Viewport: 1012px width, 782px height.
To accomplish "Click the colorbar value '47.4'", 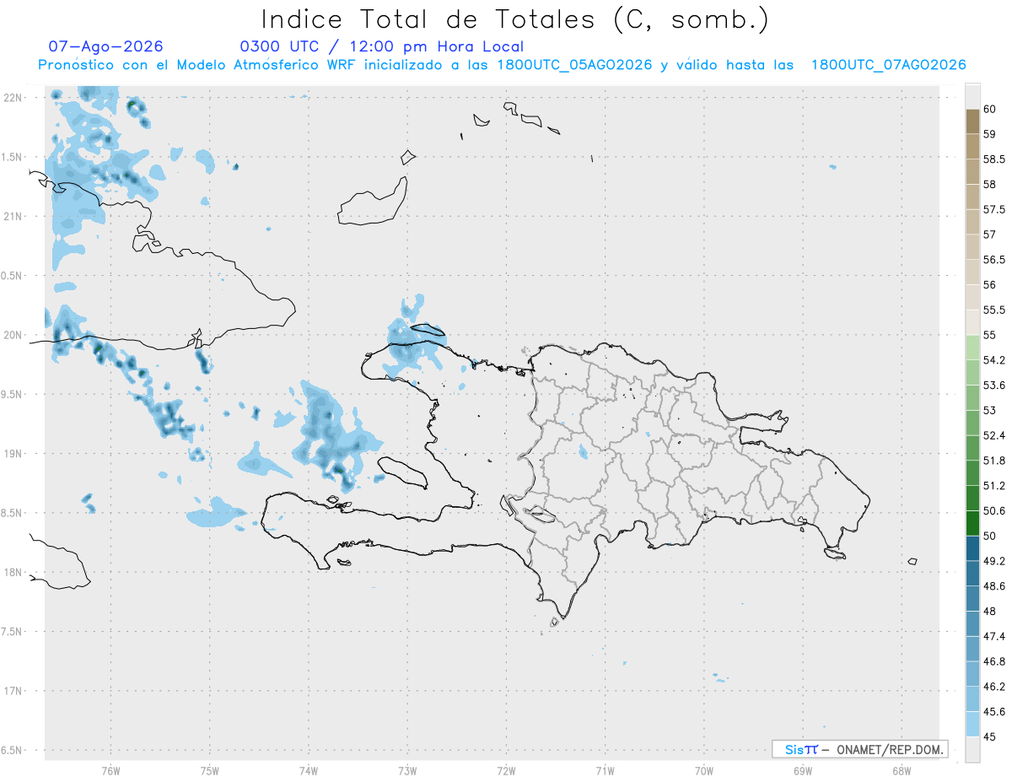I will (993, 636).
